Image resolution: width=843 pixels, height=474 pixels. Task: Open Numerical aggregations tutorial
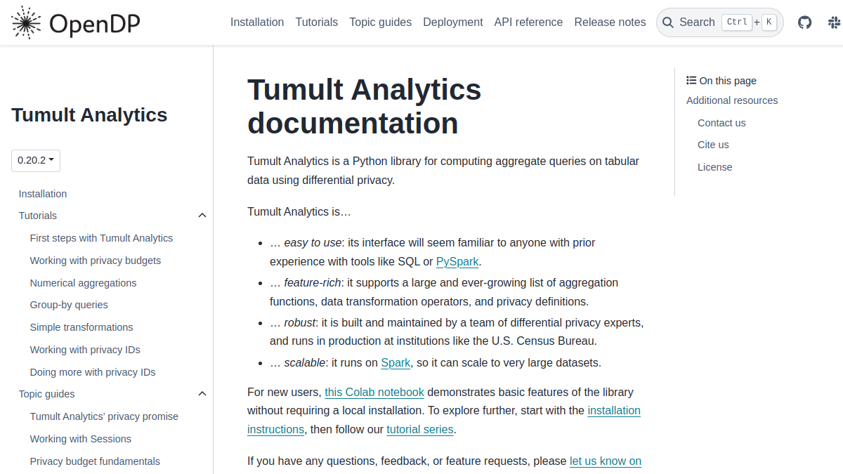pos(84,283)
